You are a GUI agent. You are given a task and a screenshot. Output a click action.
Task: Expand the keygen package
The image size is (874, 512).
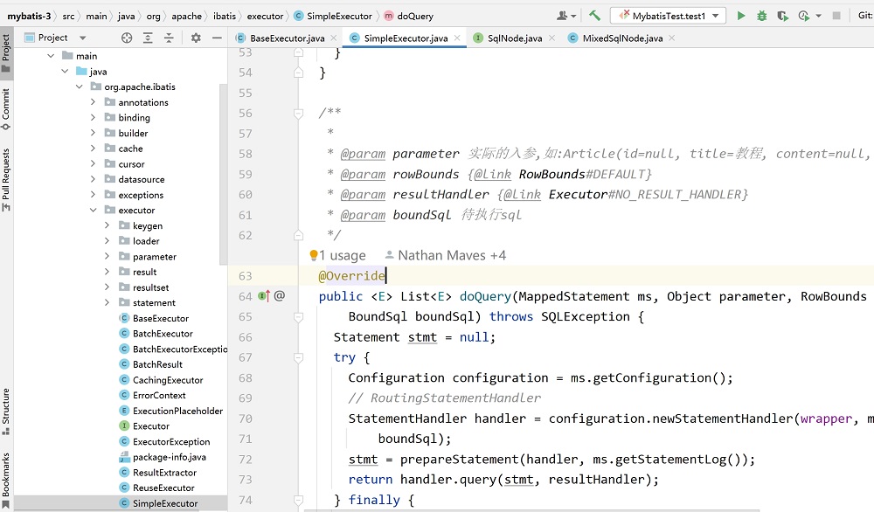[107, 225]
